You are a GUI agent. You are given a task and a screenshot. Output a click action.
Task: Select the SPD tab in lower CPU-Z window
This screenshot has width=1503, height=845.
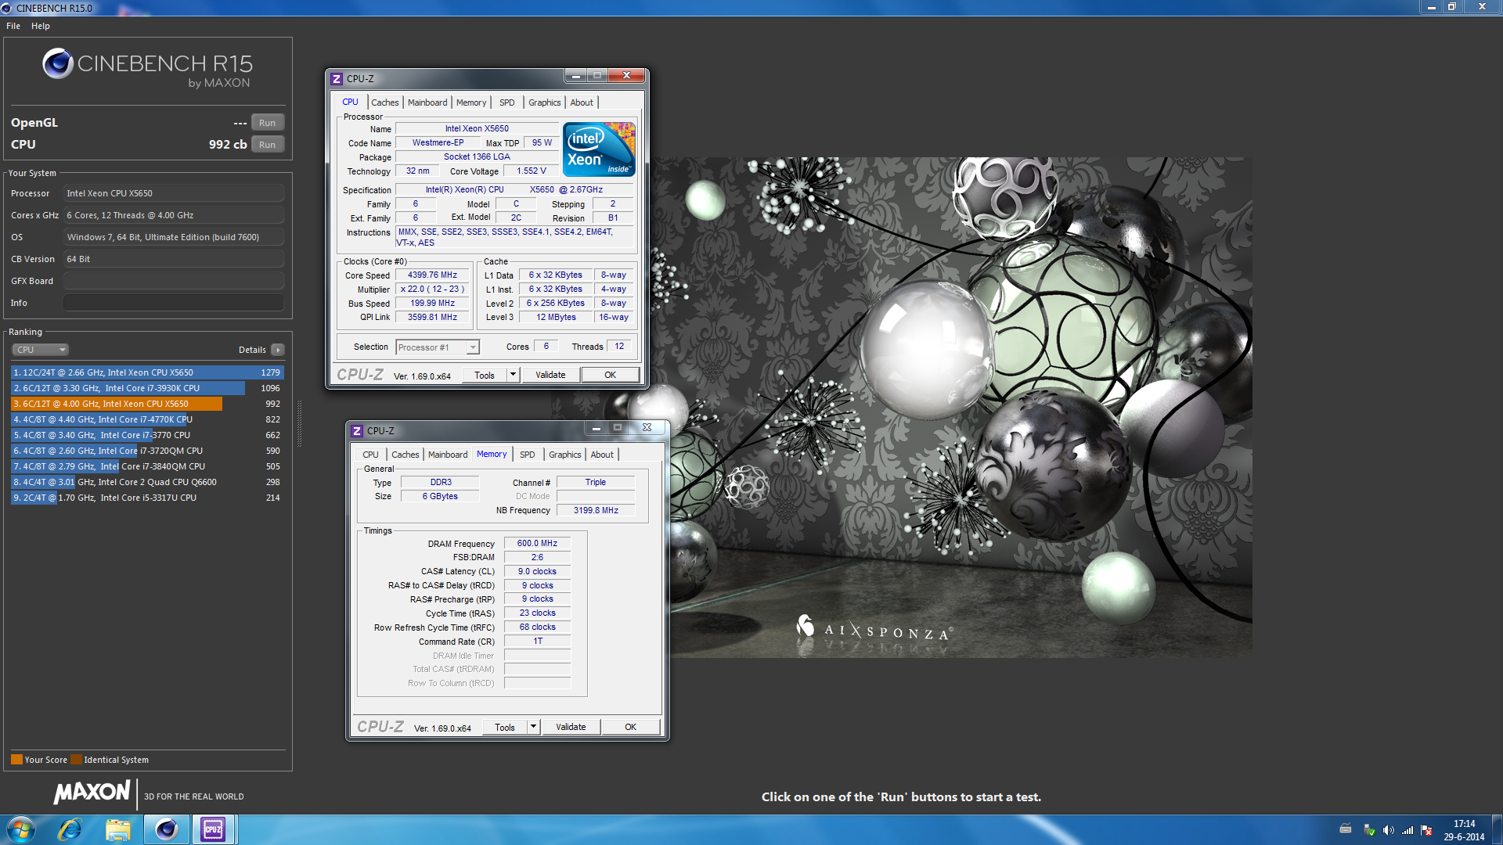pos(528,455)
